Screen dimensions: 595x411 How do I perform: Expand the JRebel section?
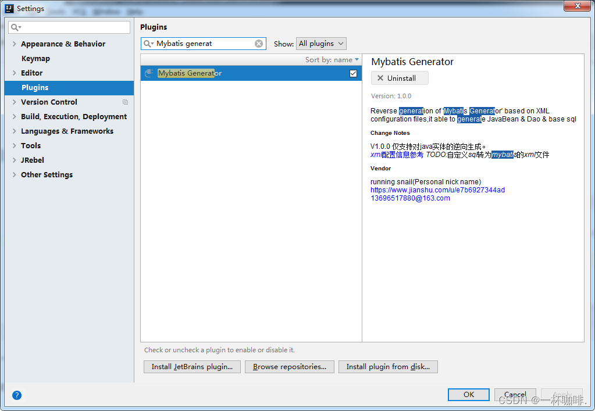pos(15,160)
